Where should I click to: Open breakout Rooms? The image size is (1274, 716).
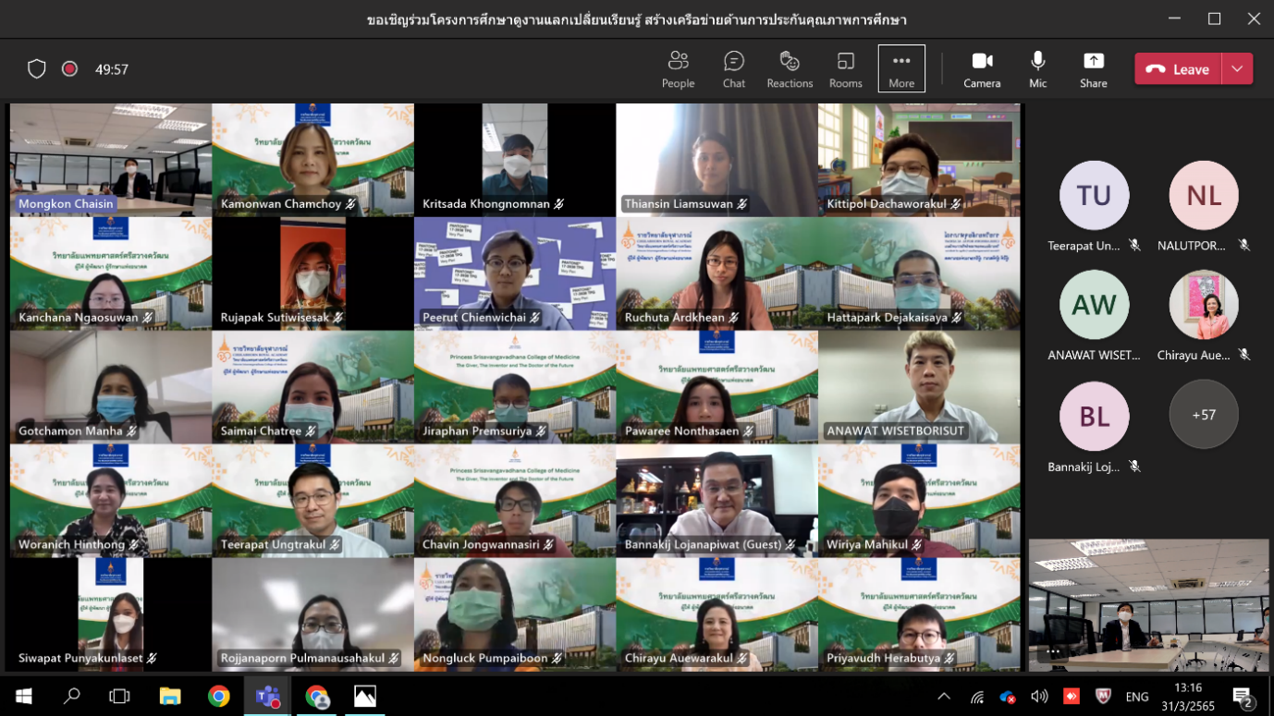(x=845, y=69)
